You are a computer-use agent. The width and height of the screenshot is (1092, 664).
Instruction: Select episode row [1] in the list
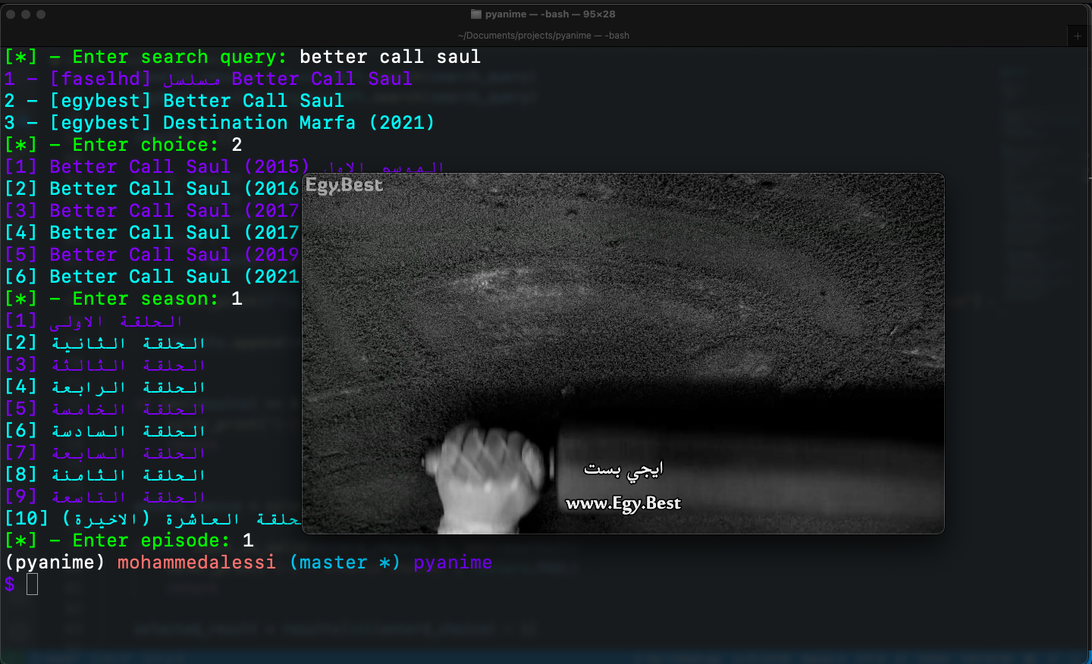94,321
